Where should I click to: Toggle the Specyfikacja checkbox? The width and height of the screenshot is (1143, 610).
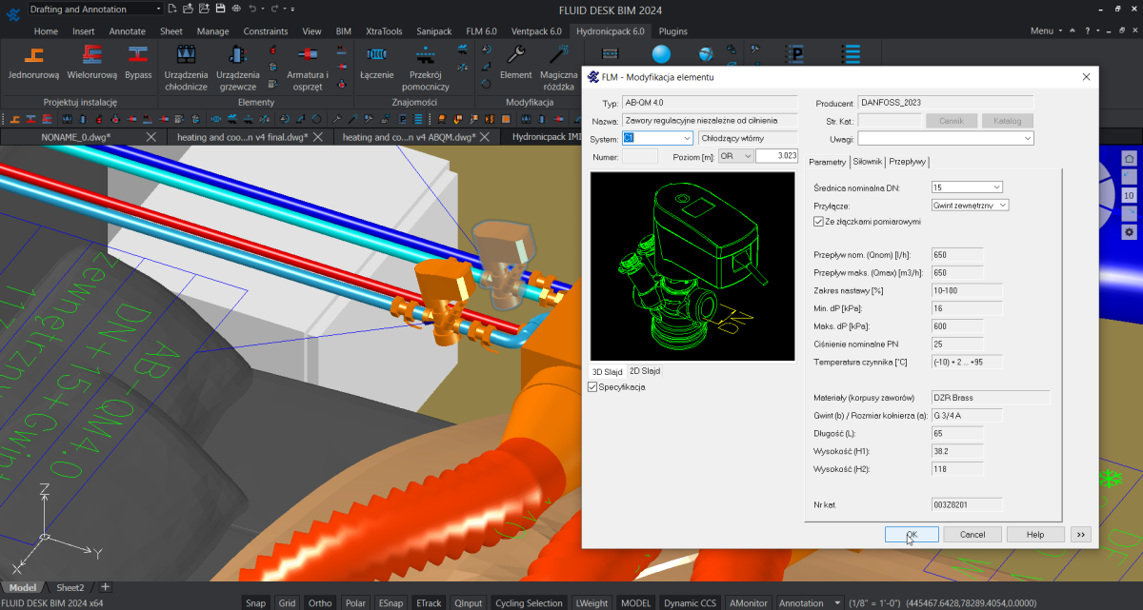593,387
